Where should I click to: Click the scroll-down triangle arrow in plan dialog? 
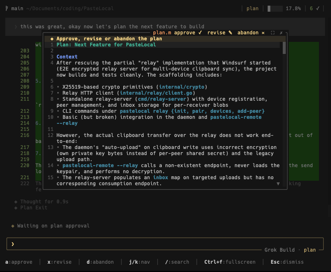click(x=278, y=184)
